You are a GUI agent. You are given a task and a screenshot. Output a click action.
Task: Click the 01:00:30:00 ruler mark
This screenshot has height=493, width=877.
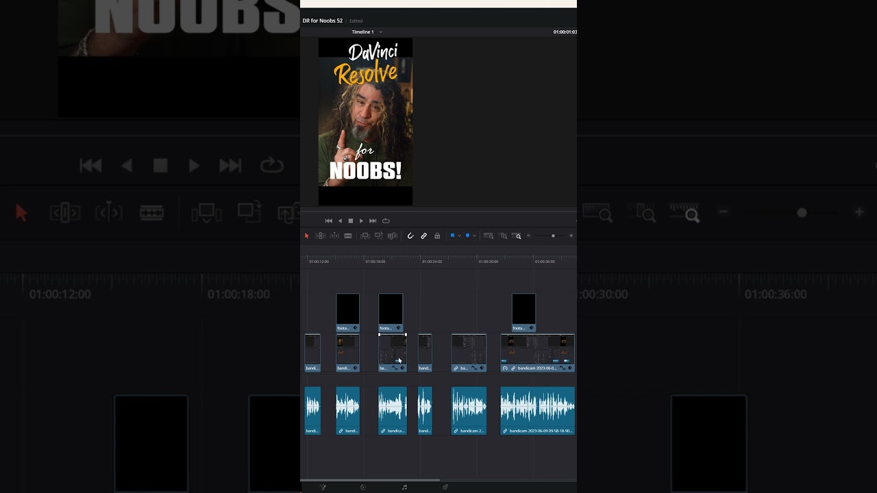coord(488,262)
